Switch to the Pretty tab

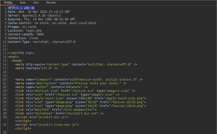8,3
